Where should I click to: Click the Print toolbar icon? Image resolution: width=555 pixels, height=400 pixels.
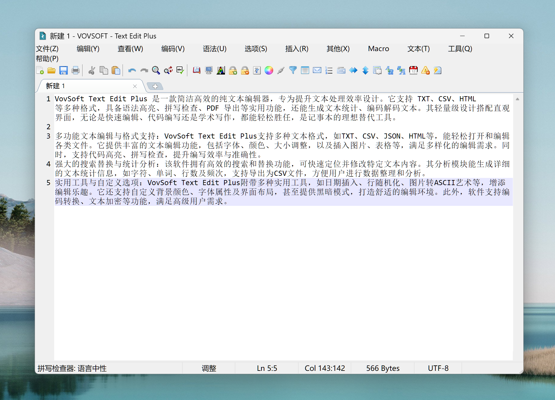[76, 71]
